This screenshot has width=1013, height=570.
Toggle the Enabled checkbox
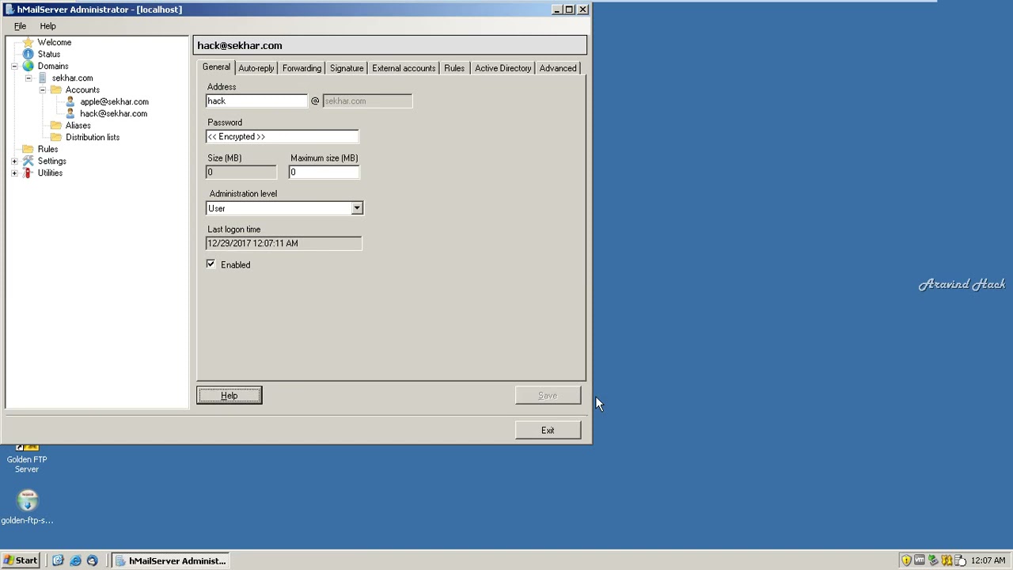[211, 264]
